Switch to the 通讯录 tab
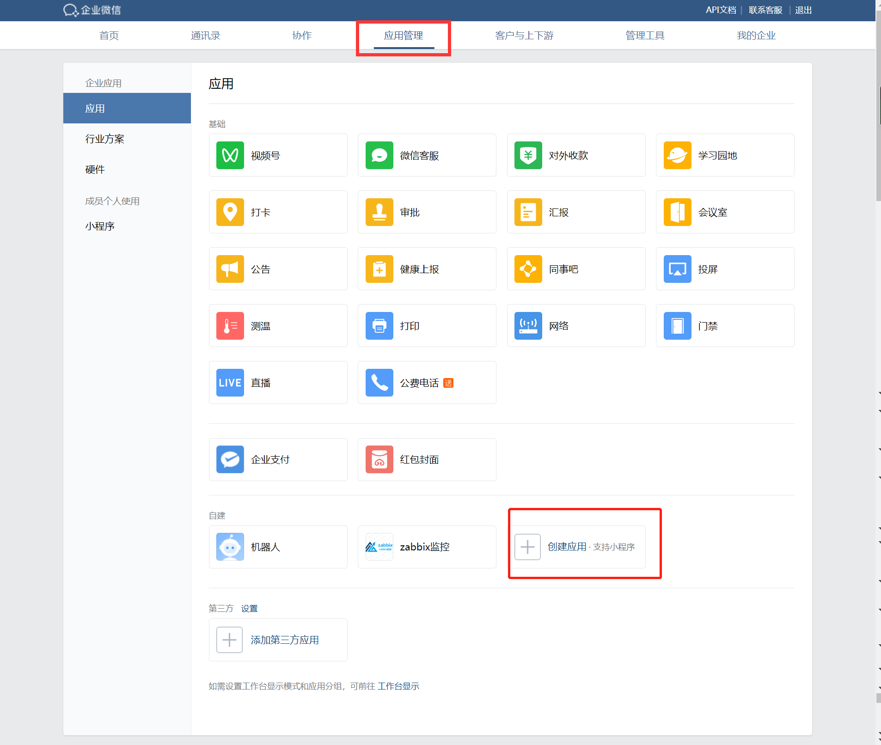 [205, 36]
